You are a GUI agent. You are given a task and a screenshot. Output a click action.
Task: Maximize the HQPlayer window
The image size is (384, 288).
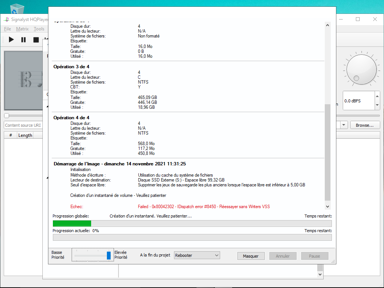click(x=358, y=19)
